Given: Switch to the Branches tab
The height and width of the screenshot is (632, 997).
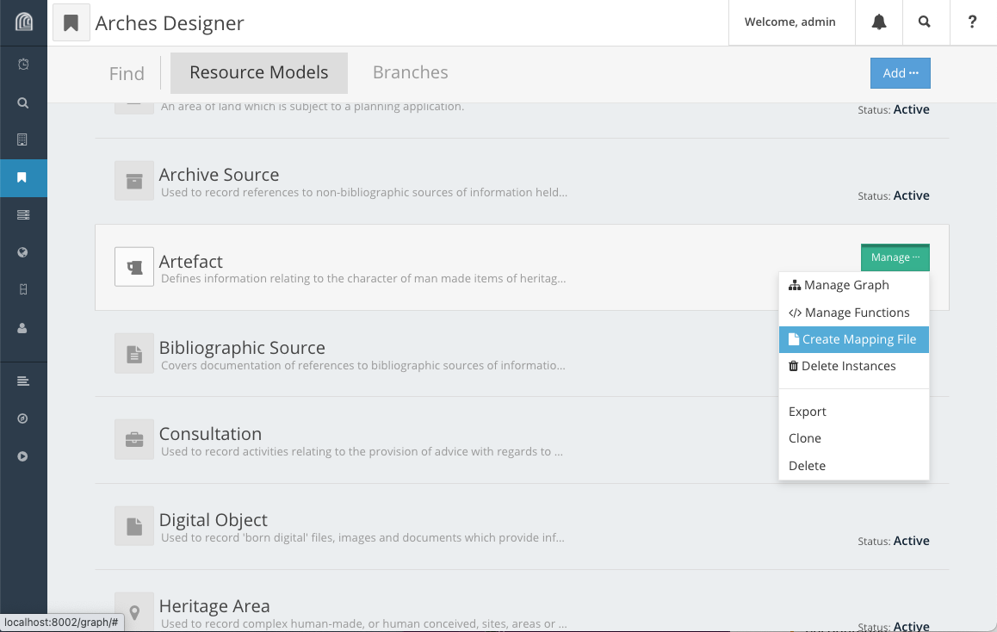Looking at the screenshot, I should (410, 73).
